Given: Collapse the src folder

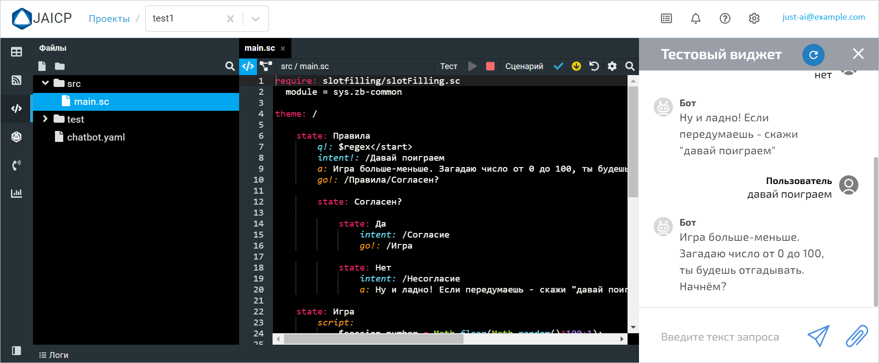Looking at the screenshot, I should coord(45,83).
